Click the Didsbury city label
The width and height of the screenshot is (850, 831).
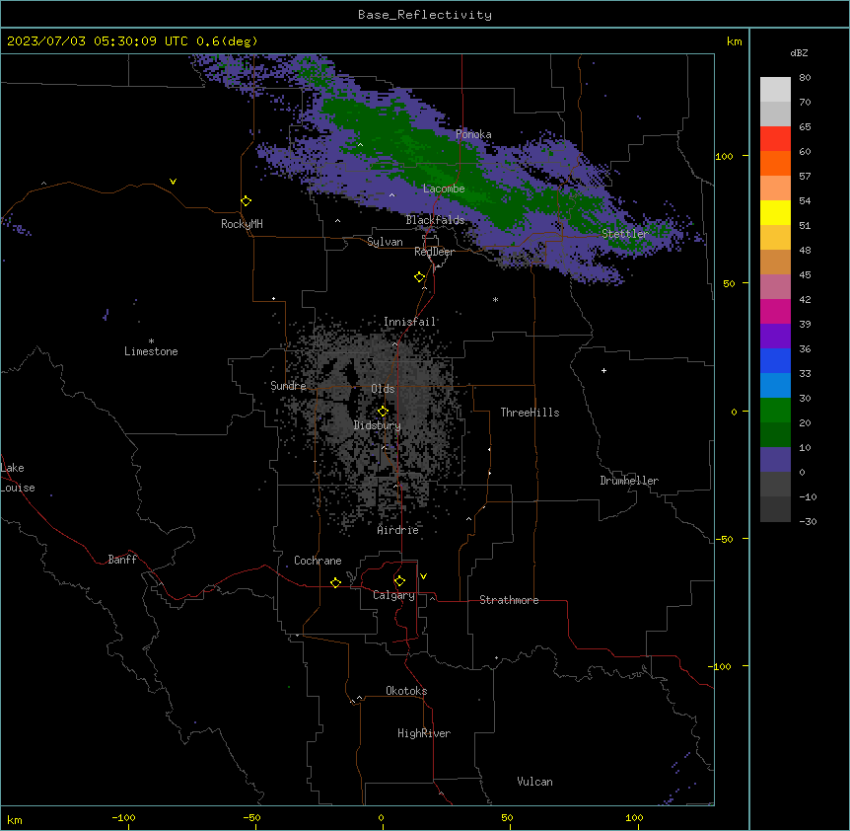pyautogui.click(x=378, y=425)
